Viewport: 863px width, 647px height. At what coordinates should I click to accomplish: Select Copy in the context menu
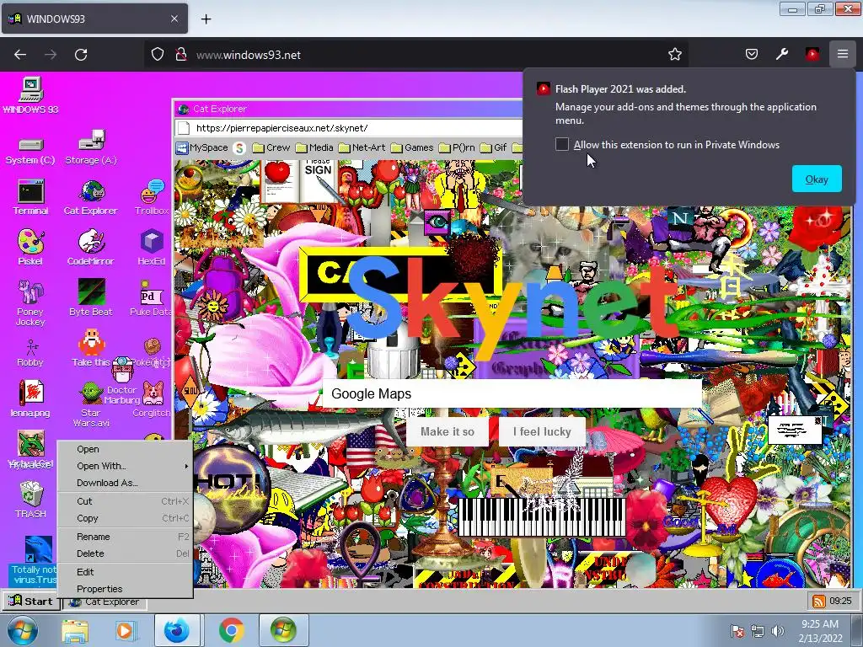point(126,518)
